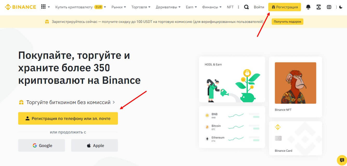
Task: Open language globe icon
Action: click(x=329, y=7)
